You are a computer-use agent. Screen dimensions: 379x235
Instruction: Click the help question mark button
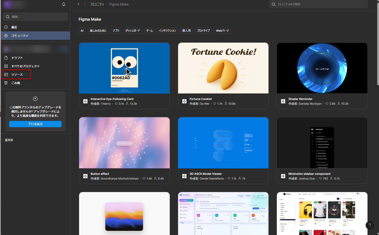click(x=370, y=225)
